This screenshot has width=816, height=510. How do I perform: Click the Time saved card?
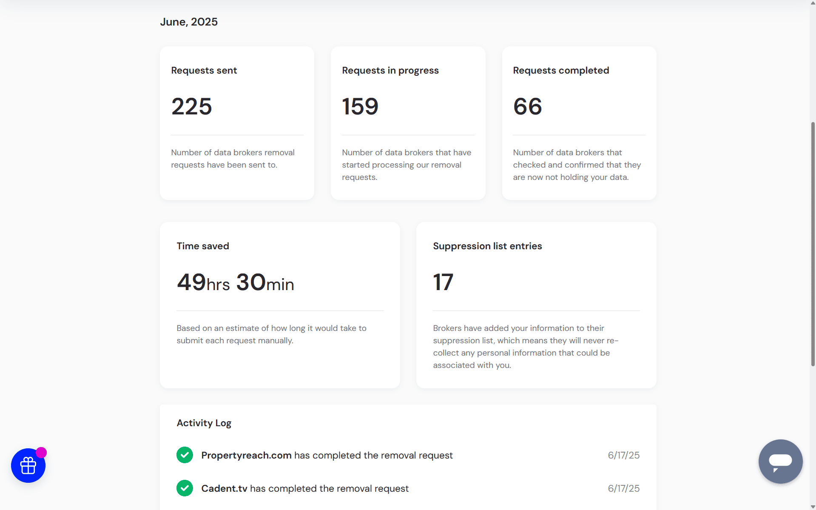pos(279,304)
